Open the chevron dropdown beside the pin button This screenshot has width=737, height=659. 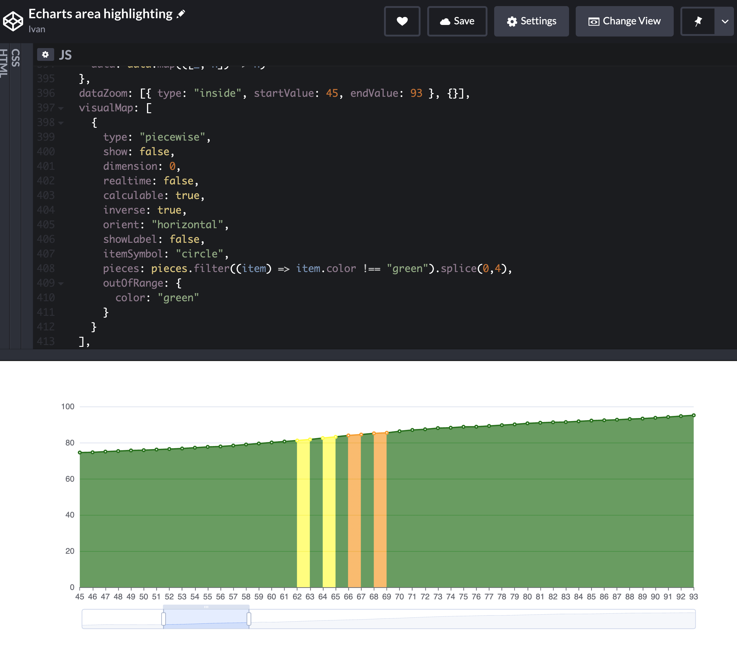tap(725, 22)
